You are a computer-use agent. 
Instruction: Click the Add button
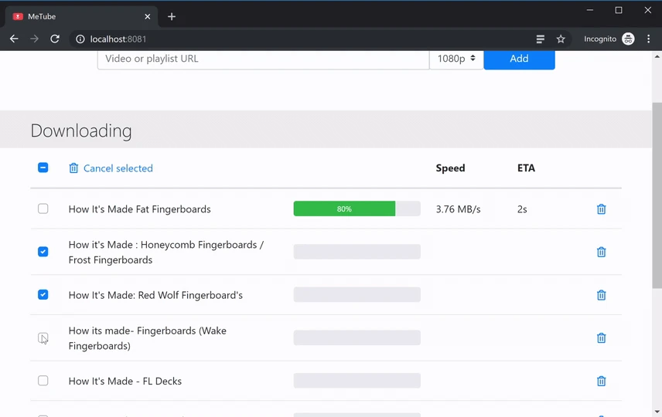coord(519,59)
